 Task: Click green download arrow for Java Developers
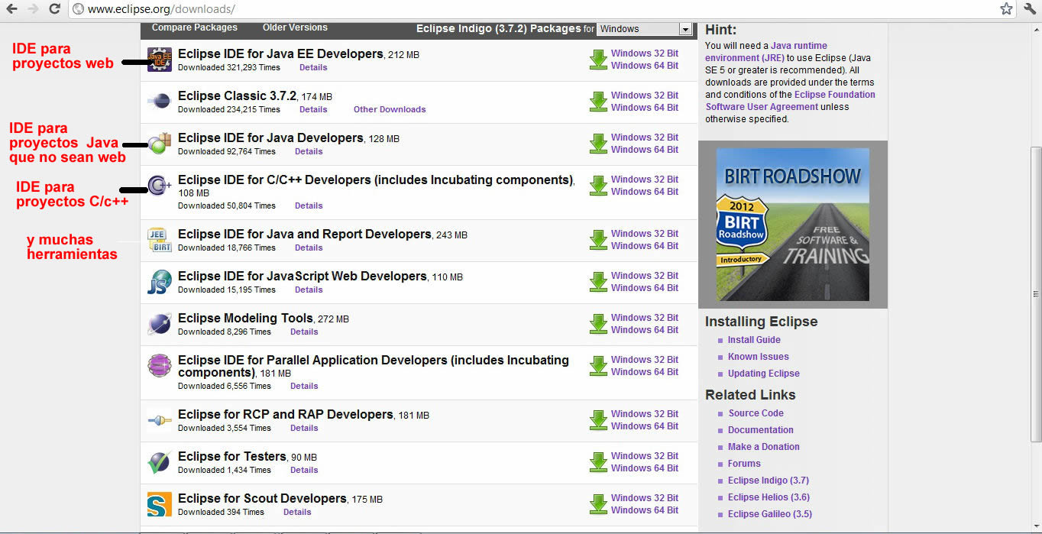[x=598, y=144]
